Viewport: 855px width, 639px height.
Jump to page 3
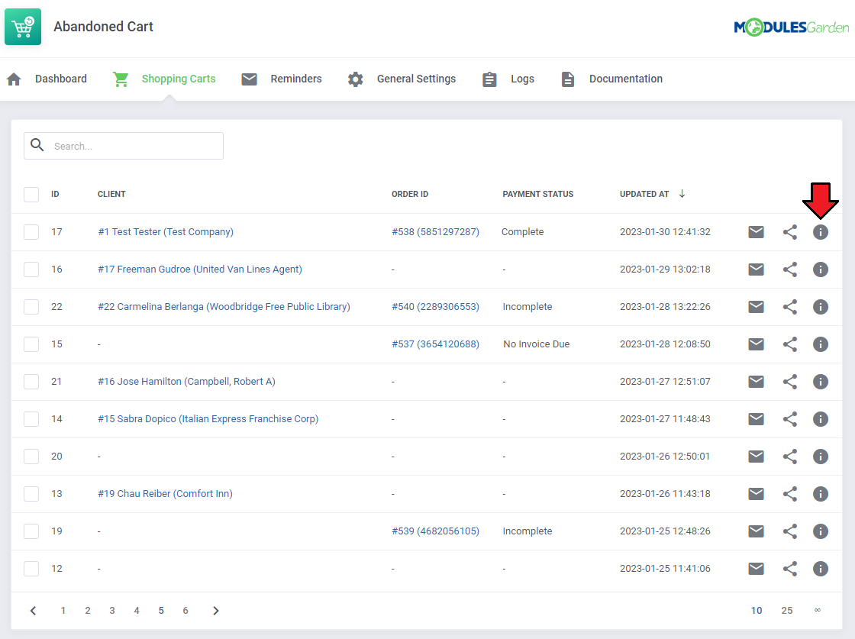pyautogui.click(x=111, y=611)
